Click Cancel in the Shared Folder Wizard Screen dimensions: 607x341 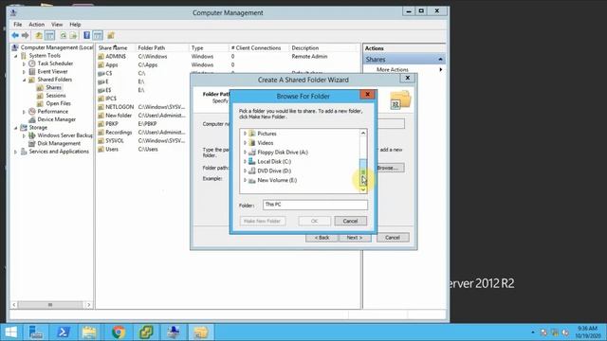(393, 238)
